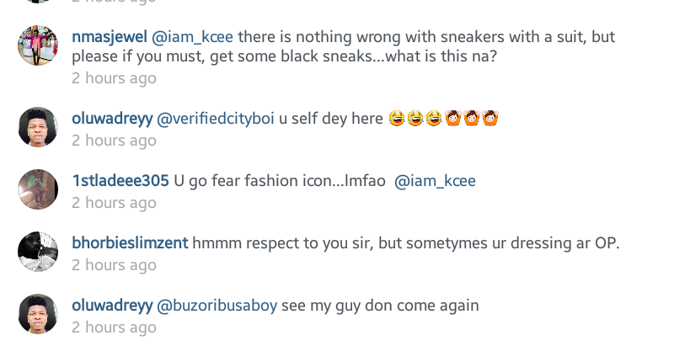
Task: Open oluwadreyy username before @buzoribusaboy
Action: (x=112, y=306)
